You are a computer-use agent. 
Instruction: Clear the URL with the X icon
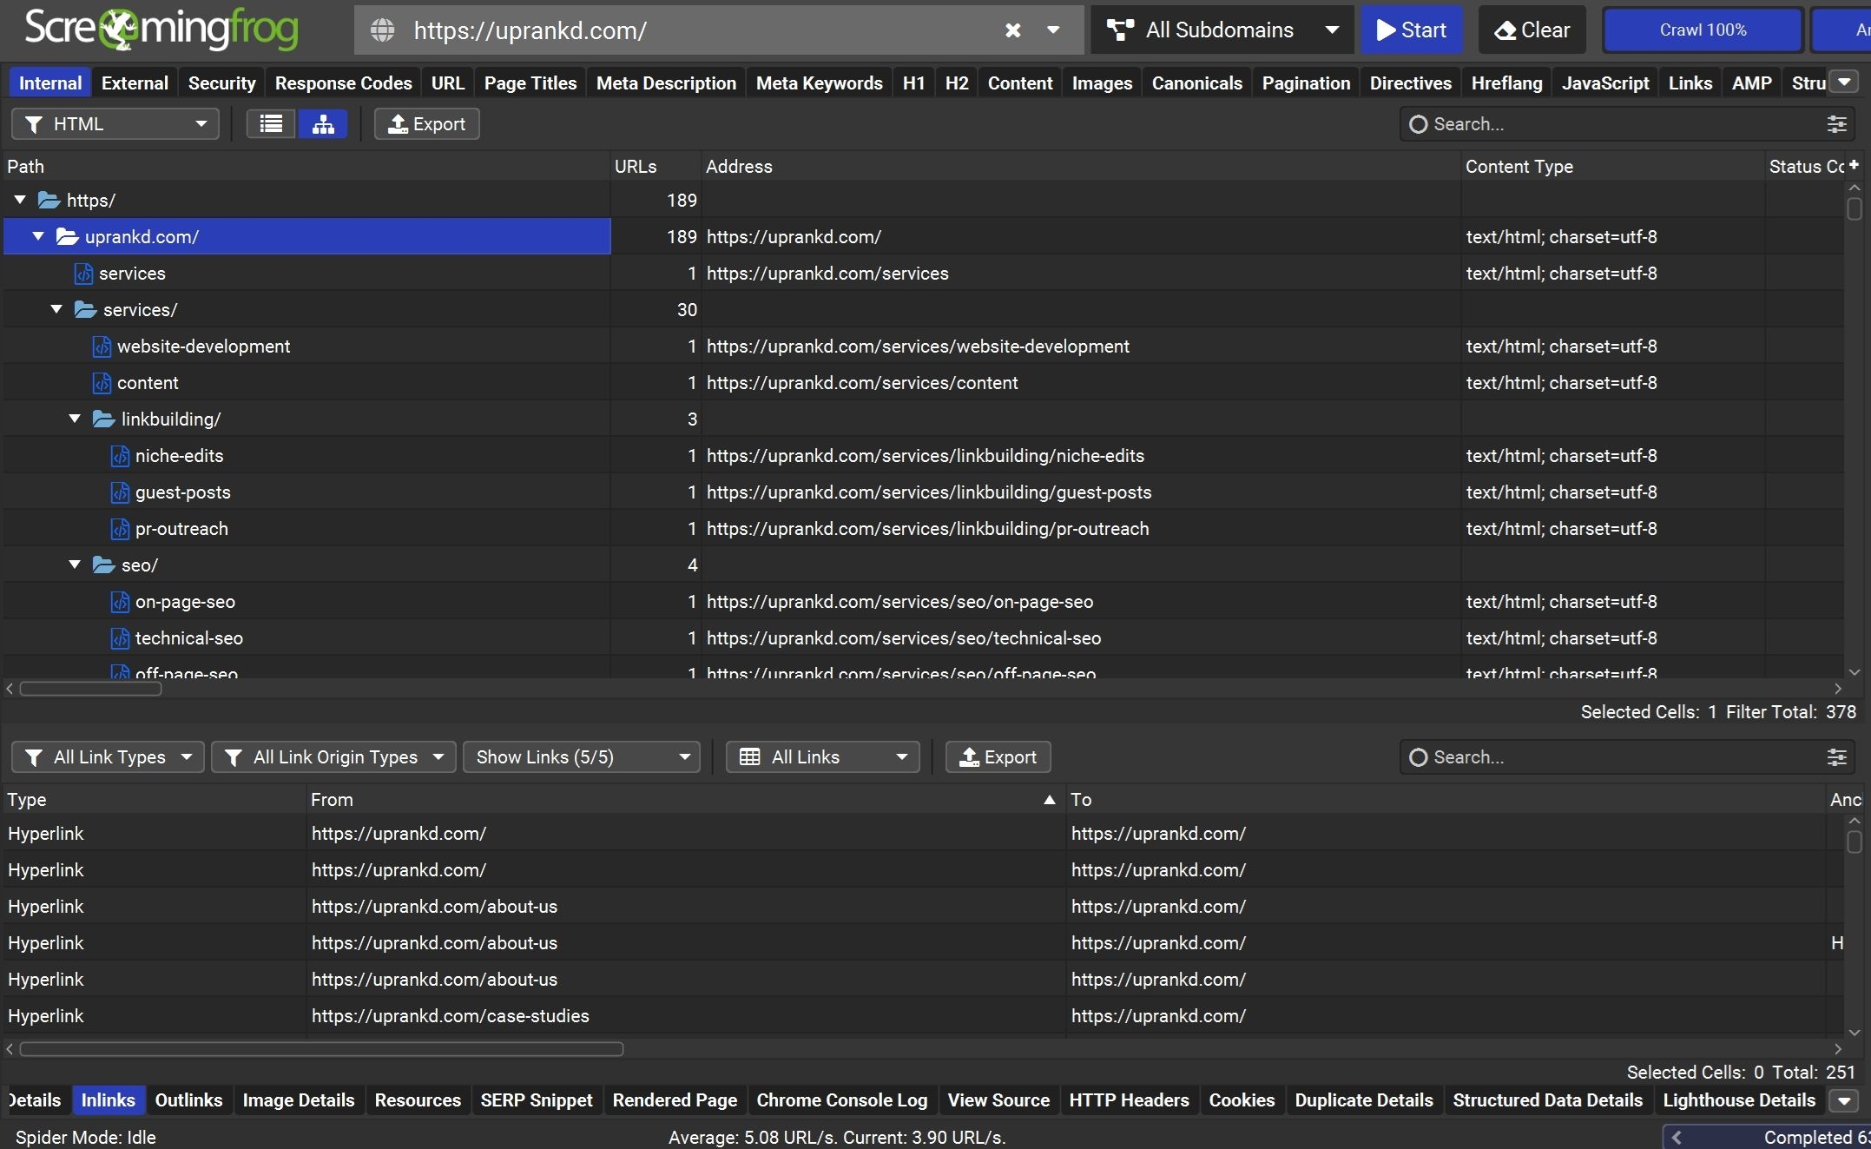(1012, 30)
